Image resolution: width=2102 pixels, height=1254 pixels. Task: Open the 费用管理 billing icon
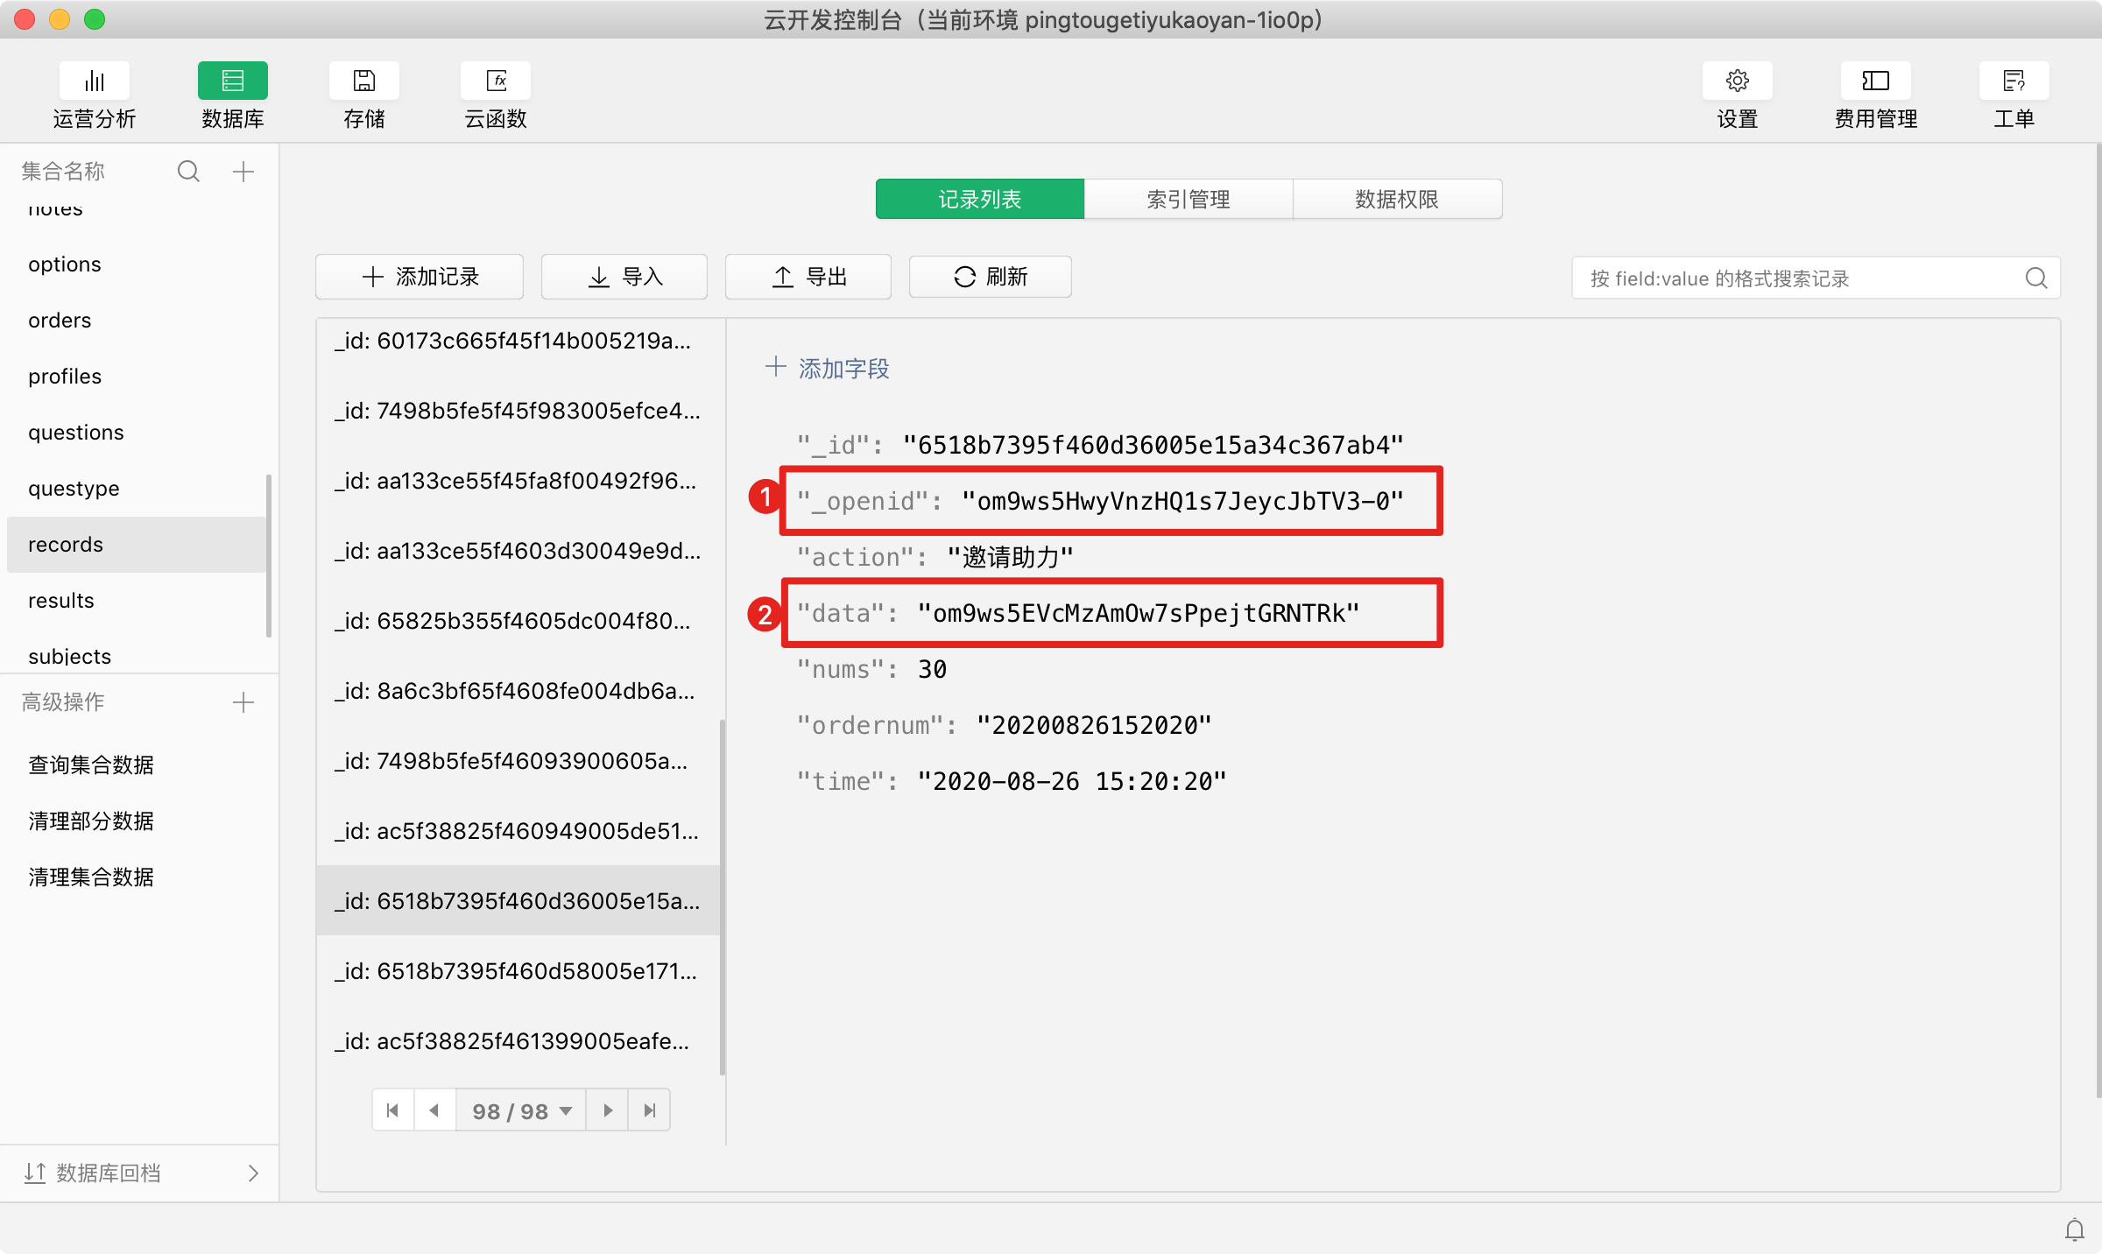click(1875, 81)
